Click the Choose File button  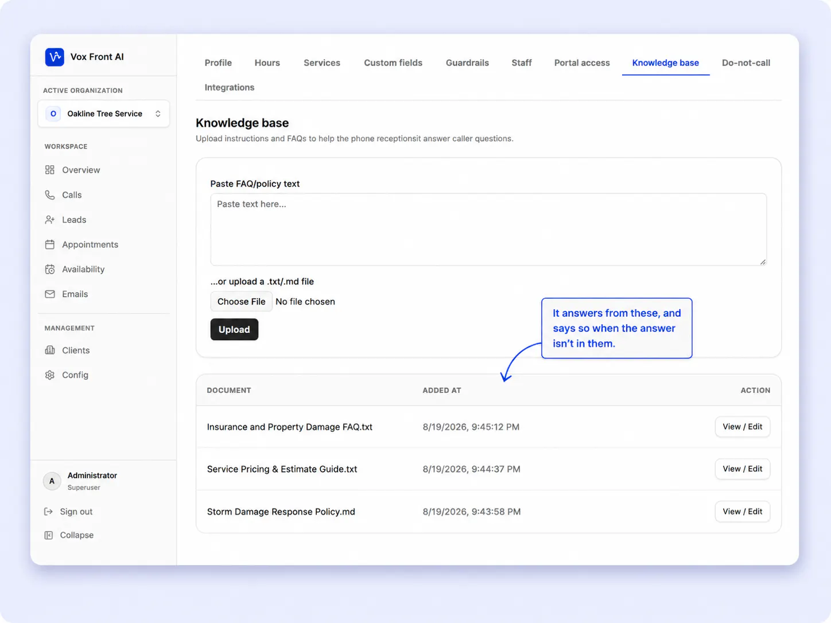pyautogui.click(x=242, y=302)
